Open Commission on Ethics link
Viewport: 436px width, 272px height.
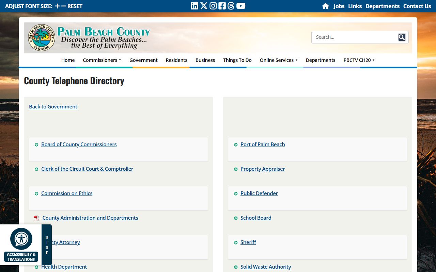(x=67, y=193)
